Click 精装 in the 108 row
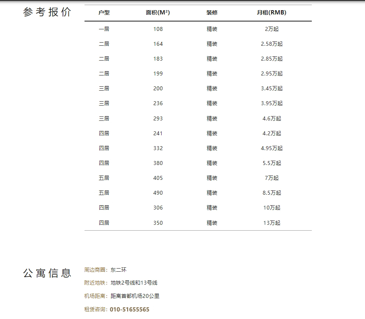The height and width of the screenshot is (319, 365). point(212,29)
